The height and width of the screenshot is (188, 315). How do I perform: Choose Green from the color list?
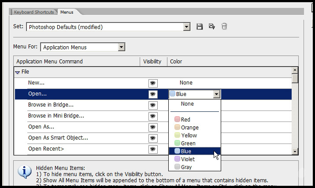[188, 143]
